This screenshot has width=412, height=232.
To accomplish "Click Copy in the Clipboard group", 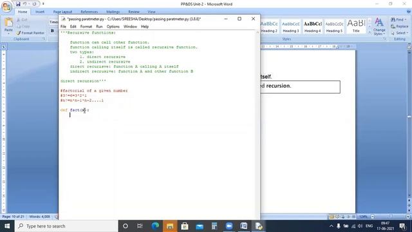I will coord(23,26).
